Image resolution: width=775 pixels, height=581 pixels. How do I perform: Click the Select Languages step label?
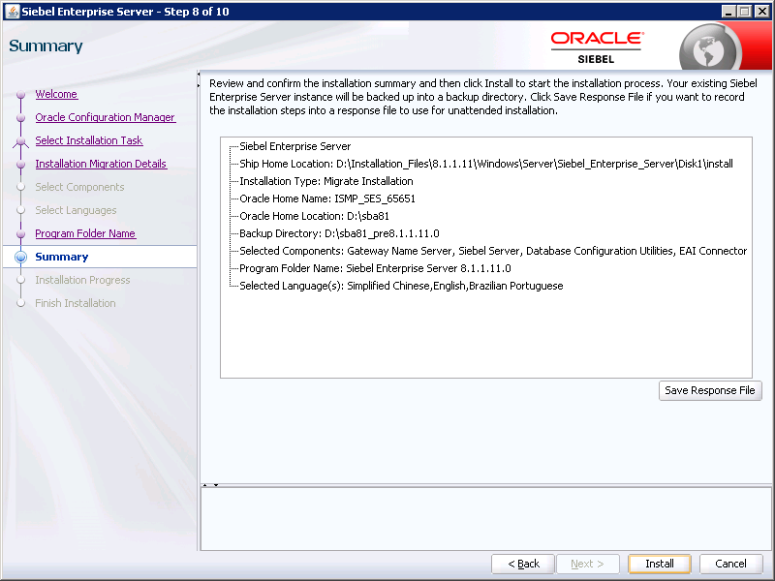76,210
